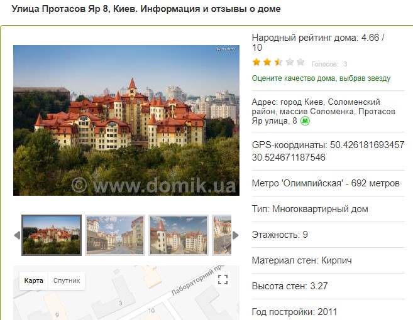
Task: Open the second thumbnail street view
Action: pyautogui.click(x=115, y=235)
